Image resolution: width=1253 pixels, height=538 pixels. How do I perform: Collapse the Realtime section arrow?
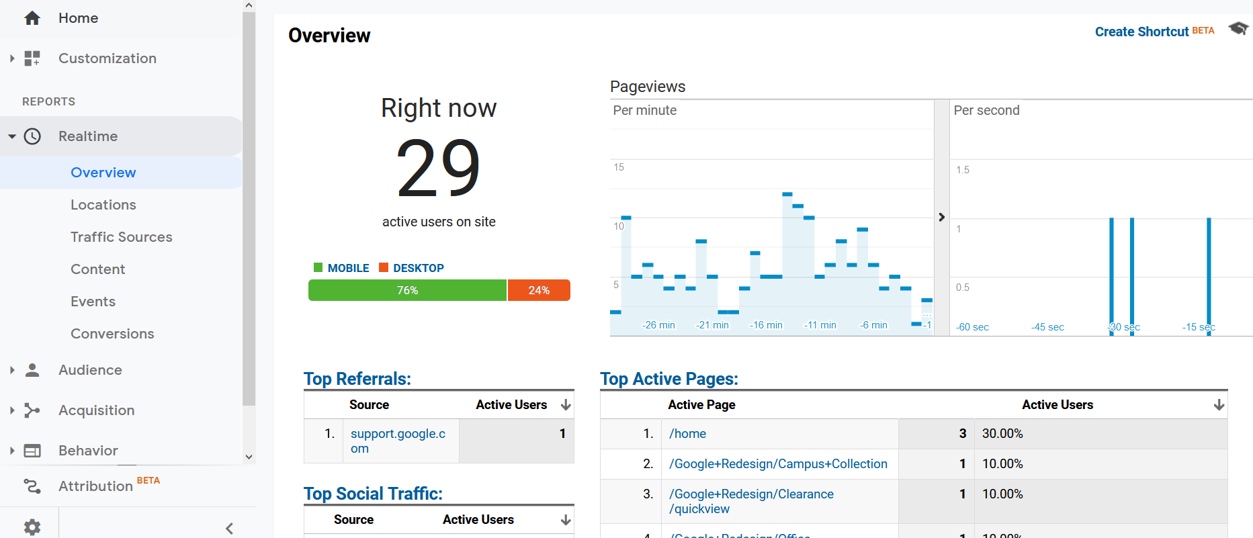pyautogui.click(x=12, y=136)
